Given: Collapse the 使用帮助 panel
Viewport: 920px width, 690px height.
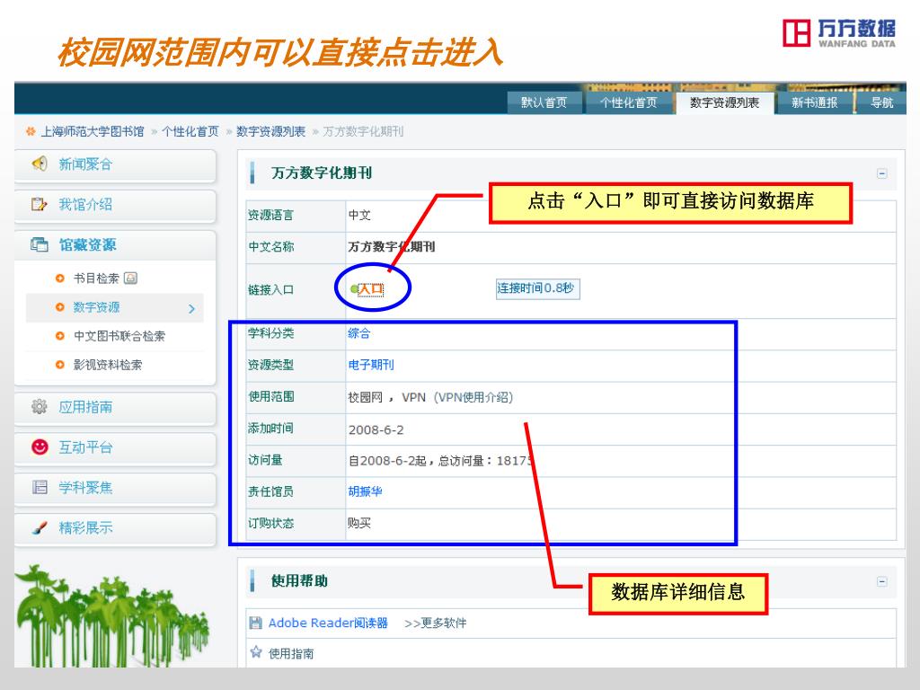Looking at the screenshot, I should point(882,581).
